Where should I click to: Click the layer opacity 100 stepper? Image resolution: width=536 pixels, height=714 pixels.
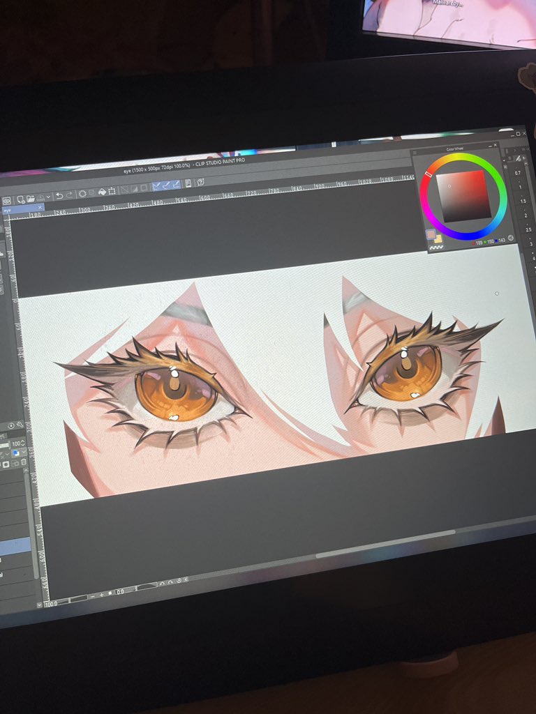23,443
